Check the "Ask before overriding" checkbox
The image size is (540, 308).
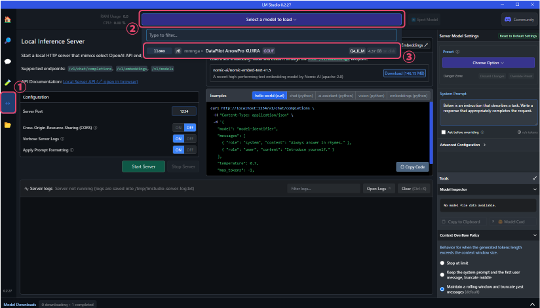point(444,132)
